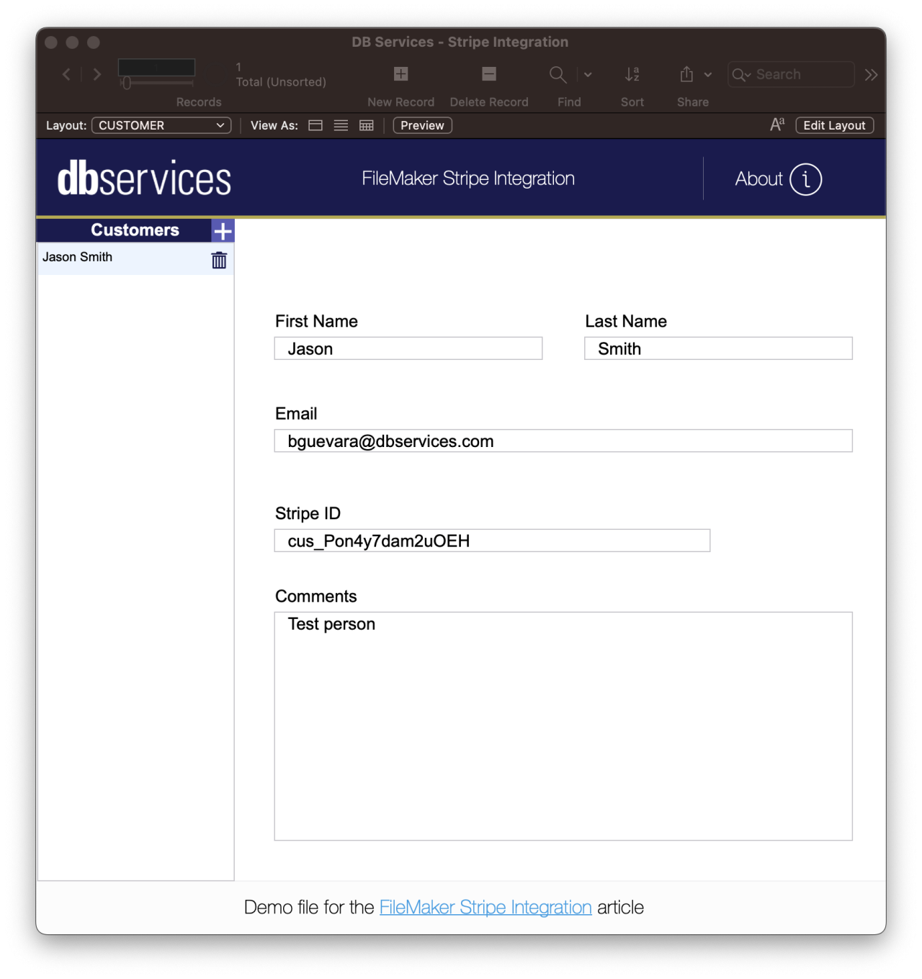Image resolution: width=922 pixels, height=979 pixels.
Task: Click the About label
Action: [758, 179]
